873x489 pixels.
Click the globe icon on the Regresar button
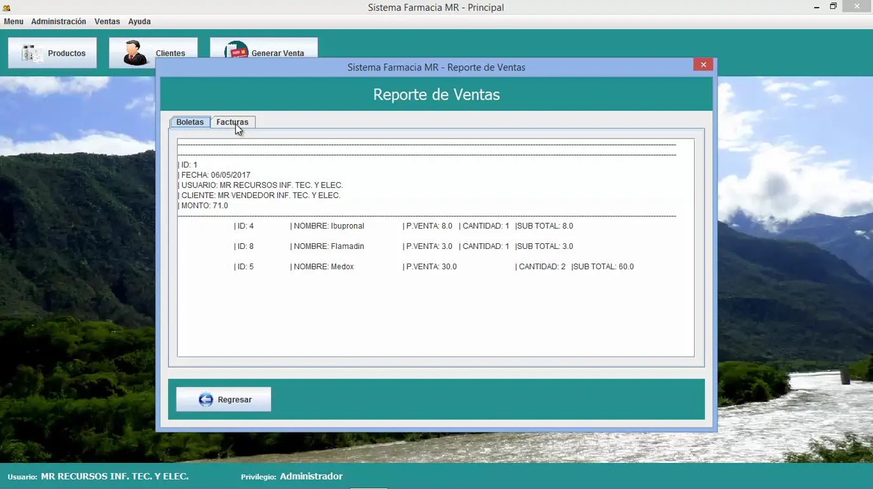click(x=205, y=399)
